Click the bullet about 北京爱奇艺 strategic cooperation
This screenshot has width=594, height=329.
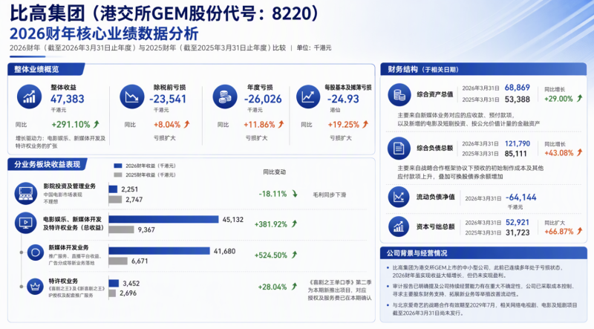point(485,309)
